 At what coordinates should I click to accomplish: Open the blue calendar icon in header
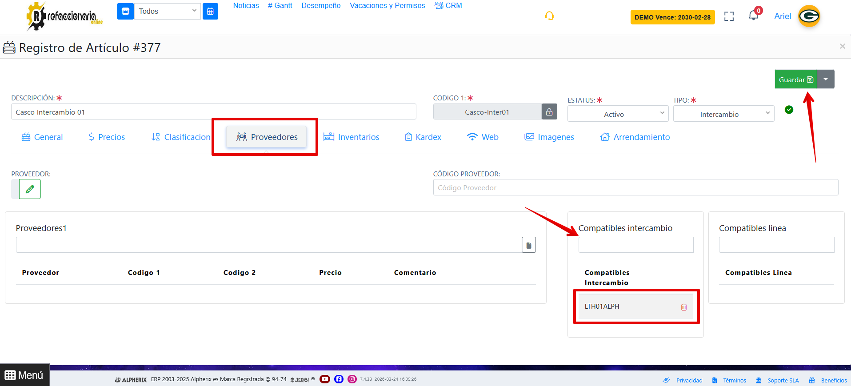click(210, 12)
